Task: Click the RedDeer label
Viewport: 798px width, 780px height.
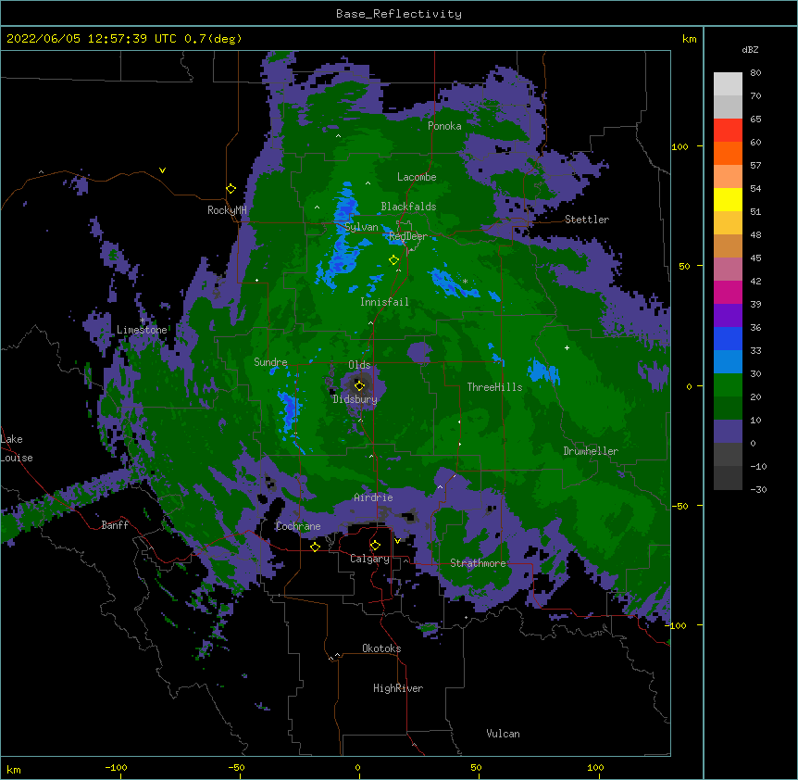Action: (408, 236)
